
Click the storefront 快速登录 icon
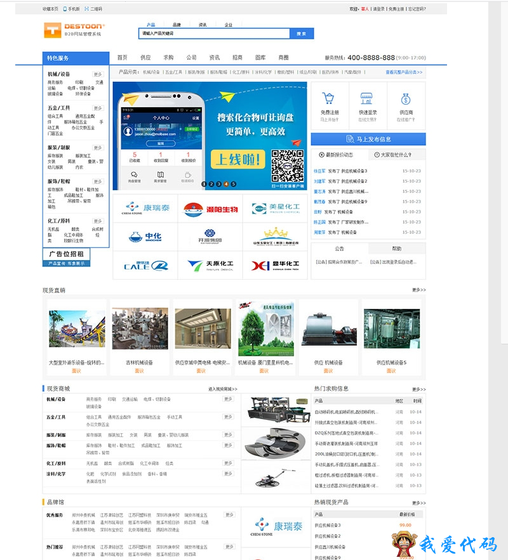point(366,98)
